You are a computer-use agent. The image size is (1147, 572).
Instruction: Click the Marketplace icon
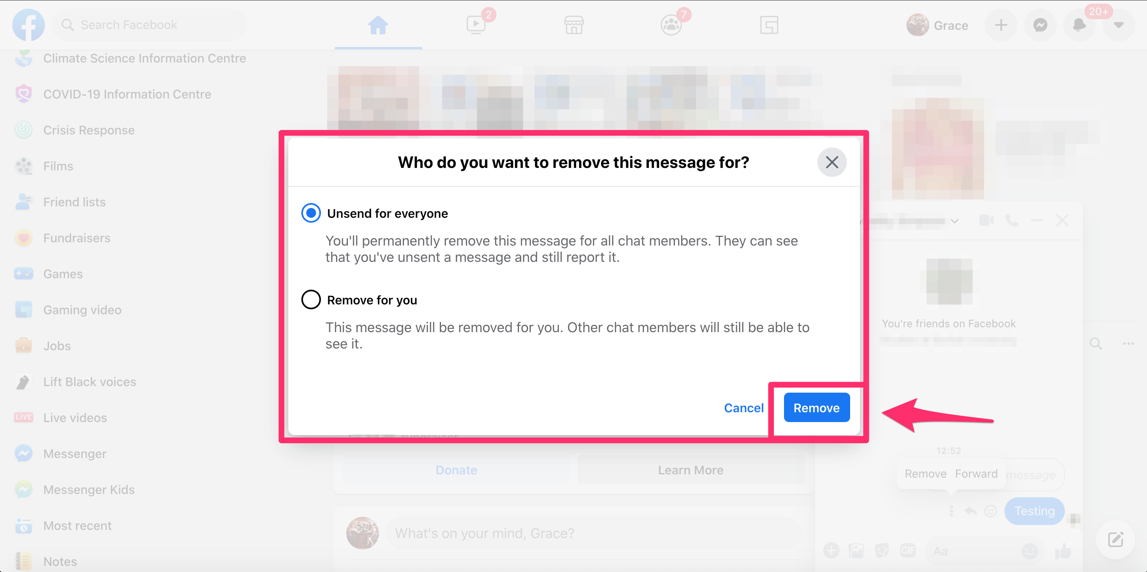(x=573, y=25)
